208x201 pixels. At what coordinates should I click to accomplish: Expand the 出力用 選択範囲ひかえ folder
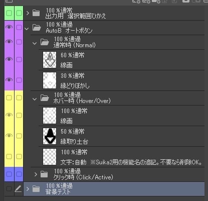click(x=28, y=13)
